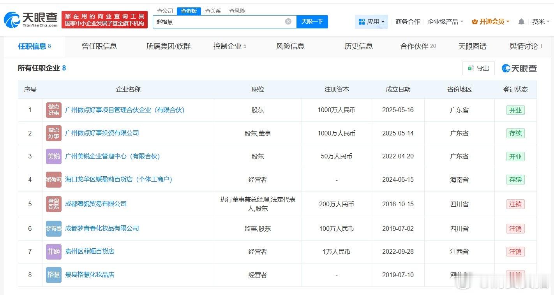Image resolution: width=554 pixels, height=295 pixels.
Task: Open the notification bell
Action: (x=521, y=22)
